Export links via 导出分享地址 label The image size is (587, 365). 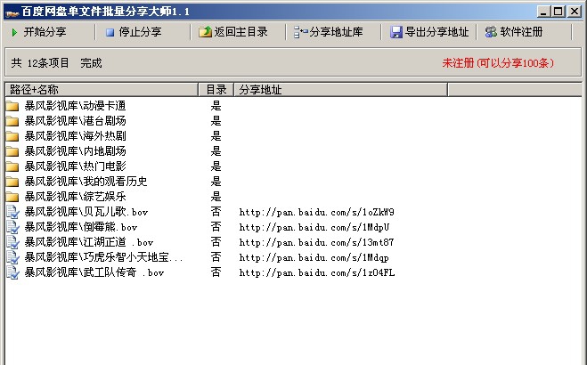(436, 32)
